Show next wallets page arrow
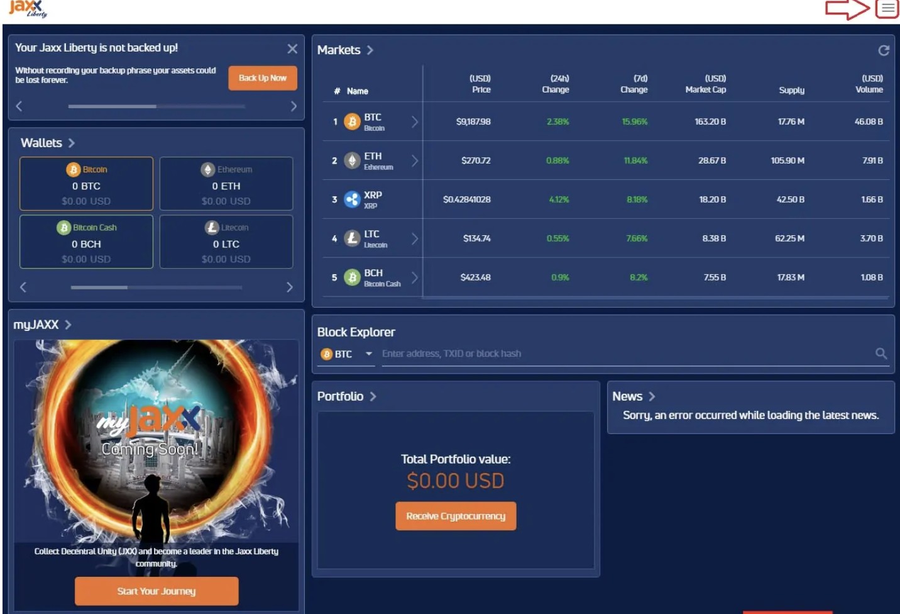The image size is (900, 614). click(x=289, y=287)
